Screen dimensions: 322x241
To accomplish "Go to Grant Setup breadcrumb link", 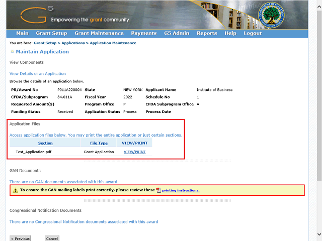I will pyautogui.click(x=45, y=43).
